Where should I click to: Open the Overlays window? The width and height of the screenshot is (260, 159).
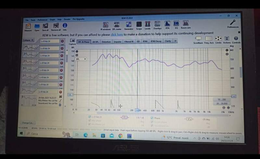tap(157, 25)
